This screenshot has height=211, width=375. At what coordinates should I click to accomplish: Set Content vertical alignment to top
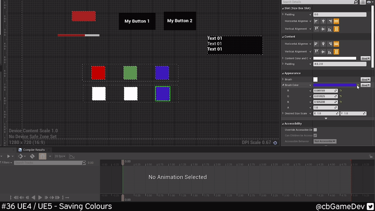pyautogui.click(x=316, y=51)
